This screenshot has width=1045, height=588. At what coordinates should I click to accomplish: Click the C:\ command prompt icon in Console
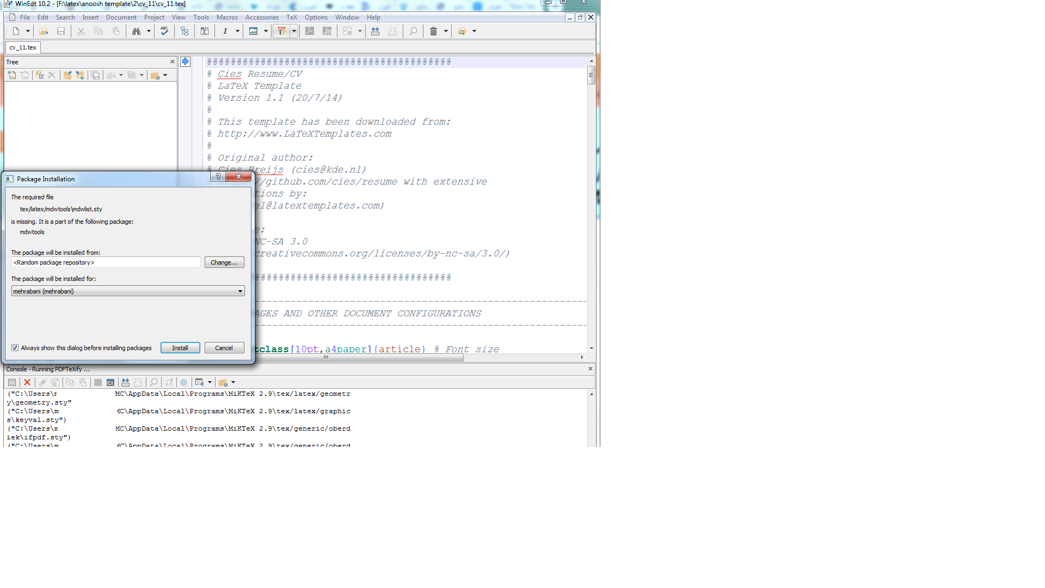click(110, 382)
